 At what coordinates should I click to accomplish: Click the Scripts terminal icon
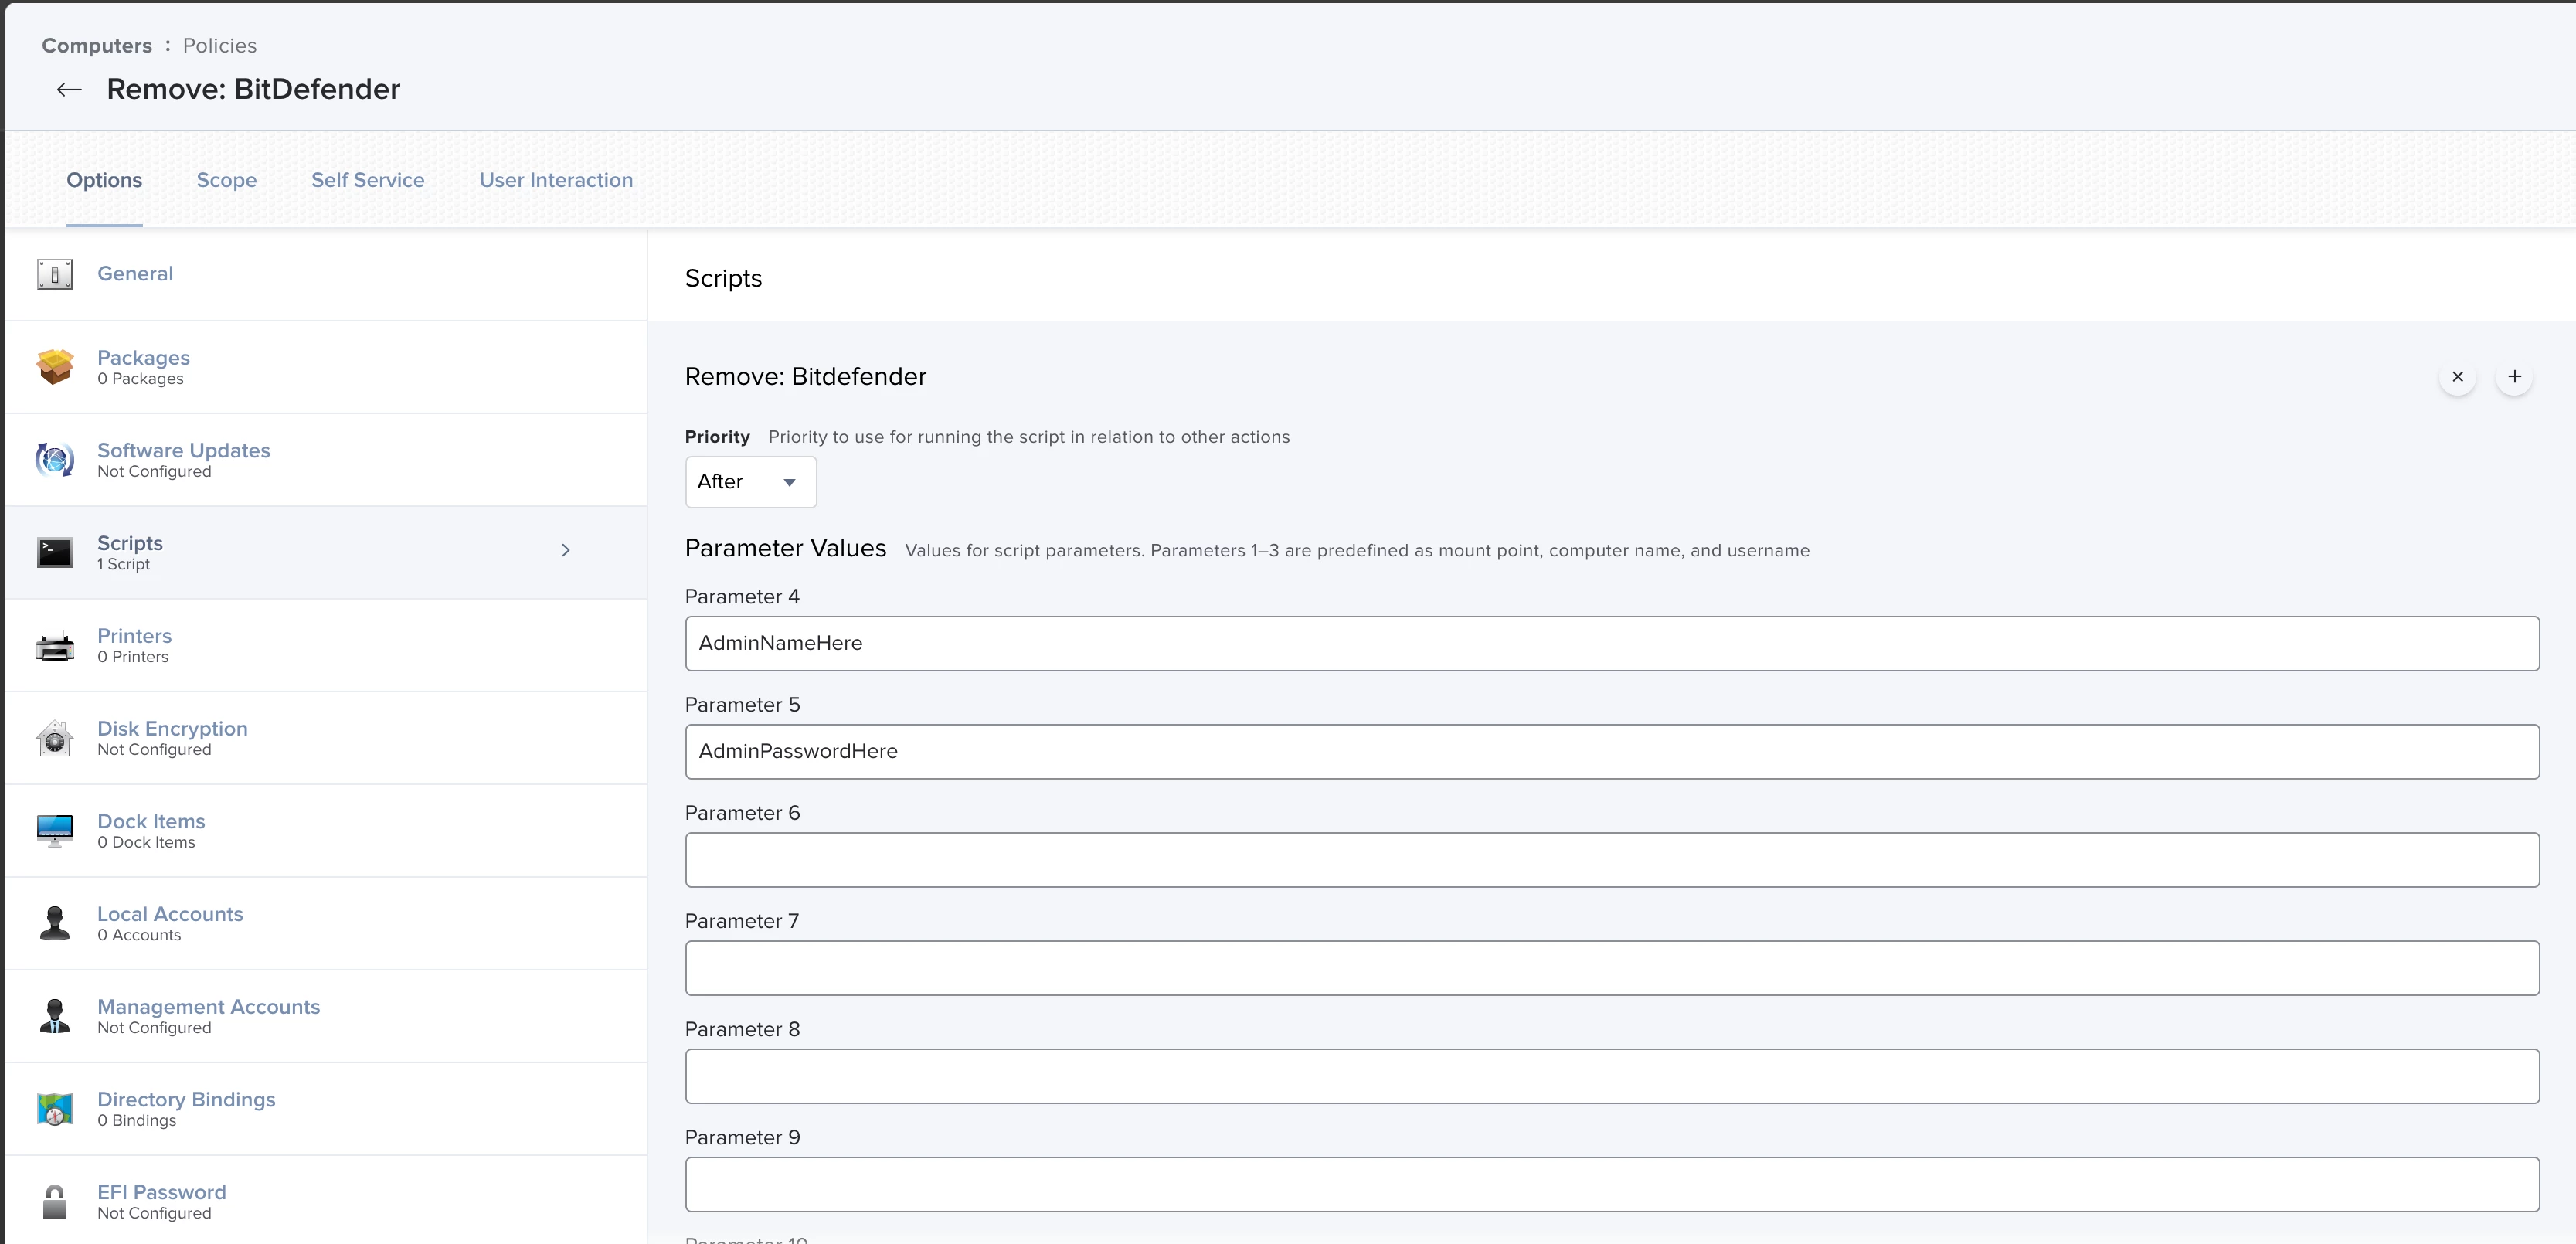(55, 552)
